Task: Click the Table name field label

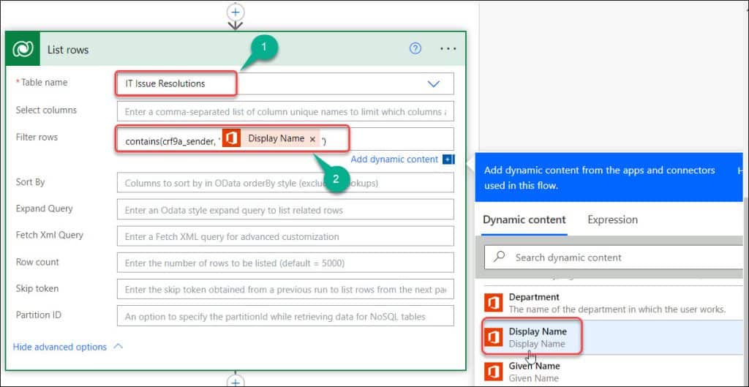Action: [44, 83]
